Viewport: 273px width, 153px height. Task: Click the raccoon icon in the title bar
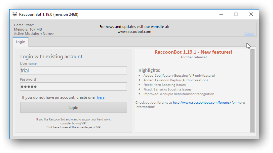[x=15, y=14]
